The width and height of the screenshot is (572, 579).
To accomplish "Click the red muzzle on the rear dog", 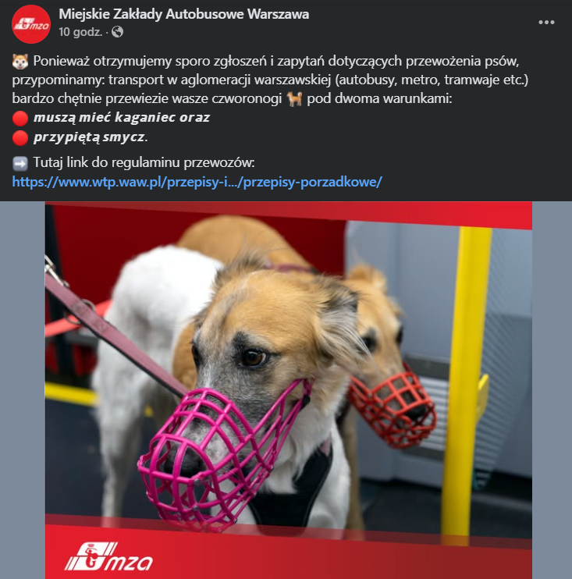I will (393, 407).
